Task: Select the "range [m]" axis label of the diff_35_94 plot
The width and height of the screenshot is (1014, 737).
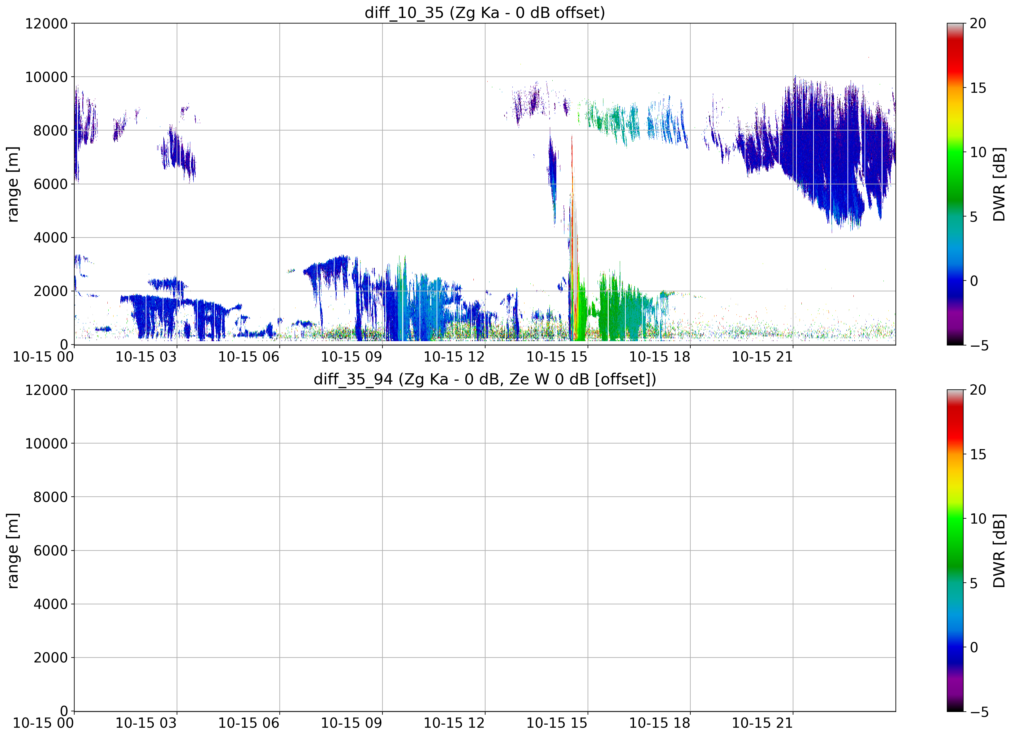Action: (13, 550)
